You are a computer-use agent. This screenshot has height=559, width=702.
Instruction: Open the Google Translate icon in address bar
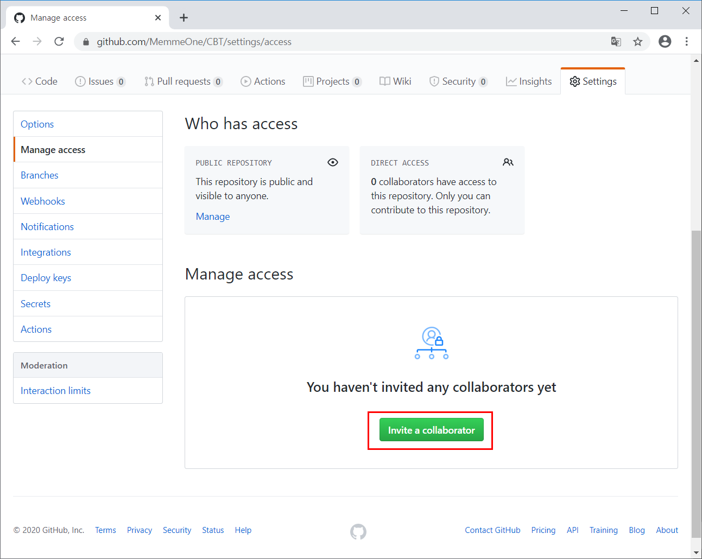616,42
